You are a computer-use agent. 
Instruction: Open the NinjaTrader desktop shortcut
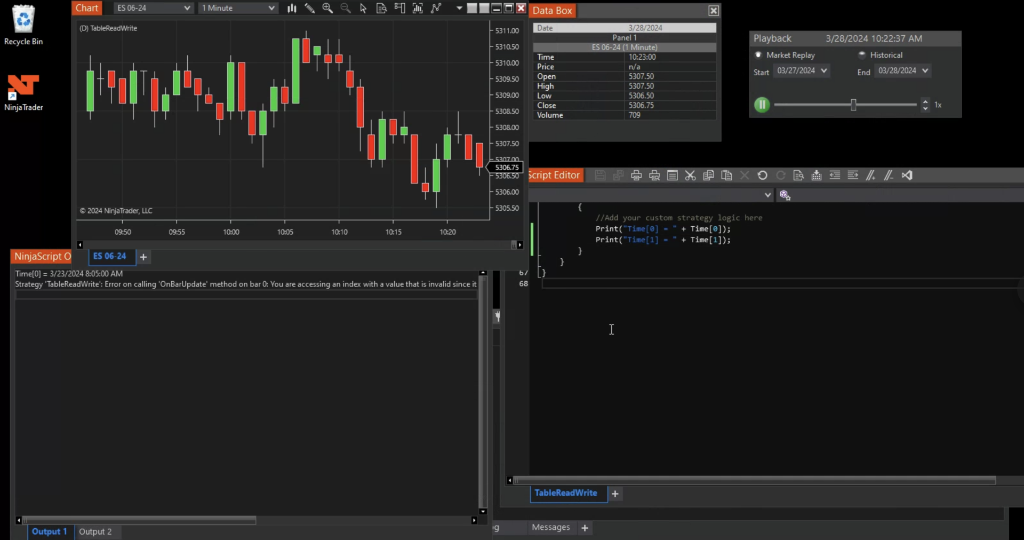[x=23, y=93]
